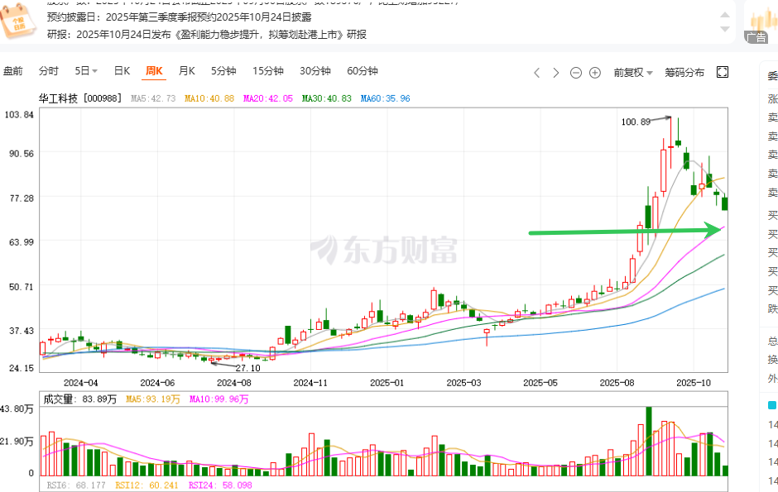This screenshot has height=492, width=778.
Task: Switch to 盘前 tab
Action: tap(13, 71)
